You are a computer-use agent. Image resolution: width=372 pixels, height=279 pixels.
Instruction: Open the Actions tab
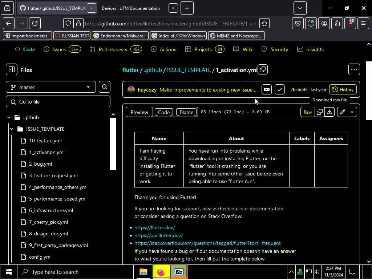[x=163, y=49]
